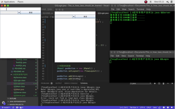
Task: Click Ln 1, Col 1 in status bar
Action: point(124,107)
